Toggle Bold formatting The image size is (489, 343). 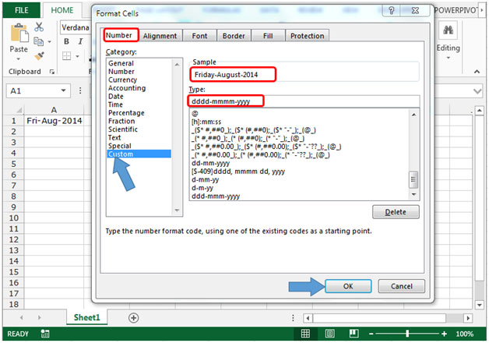click(66, 41)
